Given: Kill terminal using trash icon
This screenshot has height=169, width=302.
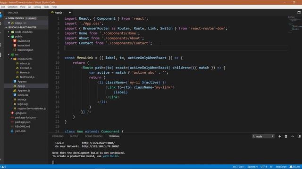Looking at the screenshot, I should coord(286,136).
